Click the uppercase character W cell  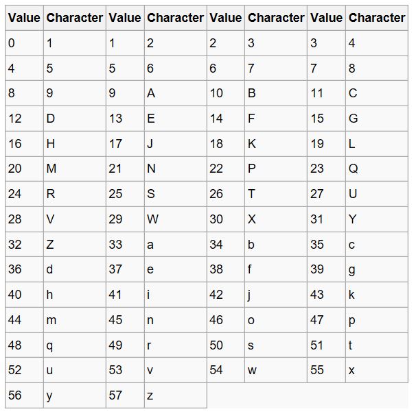pyautogui.click(x=175, y=219)
